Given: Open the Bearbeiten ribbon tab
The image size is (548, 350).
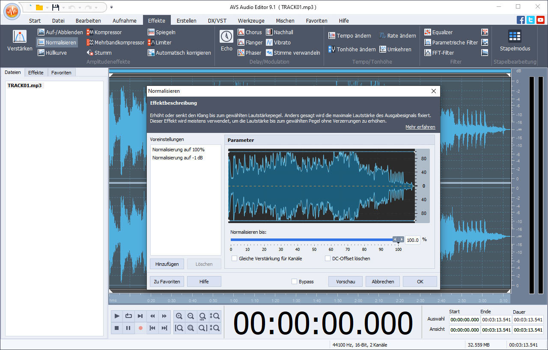Looking at the screenshot, I should 88,21.
